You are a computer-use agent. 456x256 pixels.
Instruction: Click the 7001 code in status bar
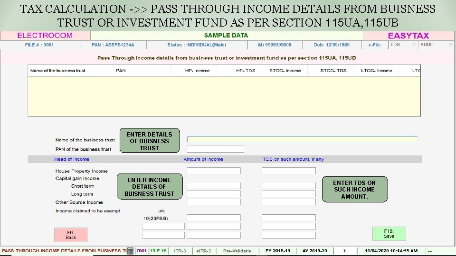tap(142, 251)
